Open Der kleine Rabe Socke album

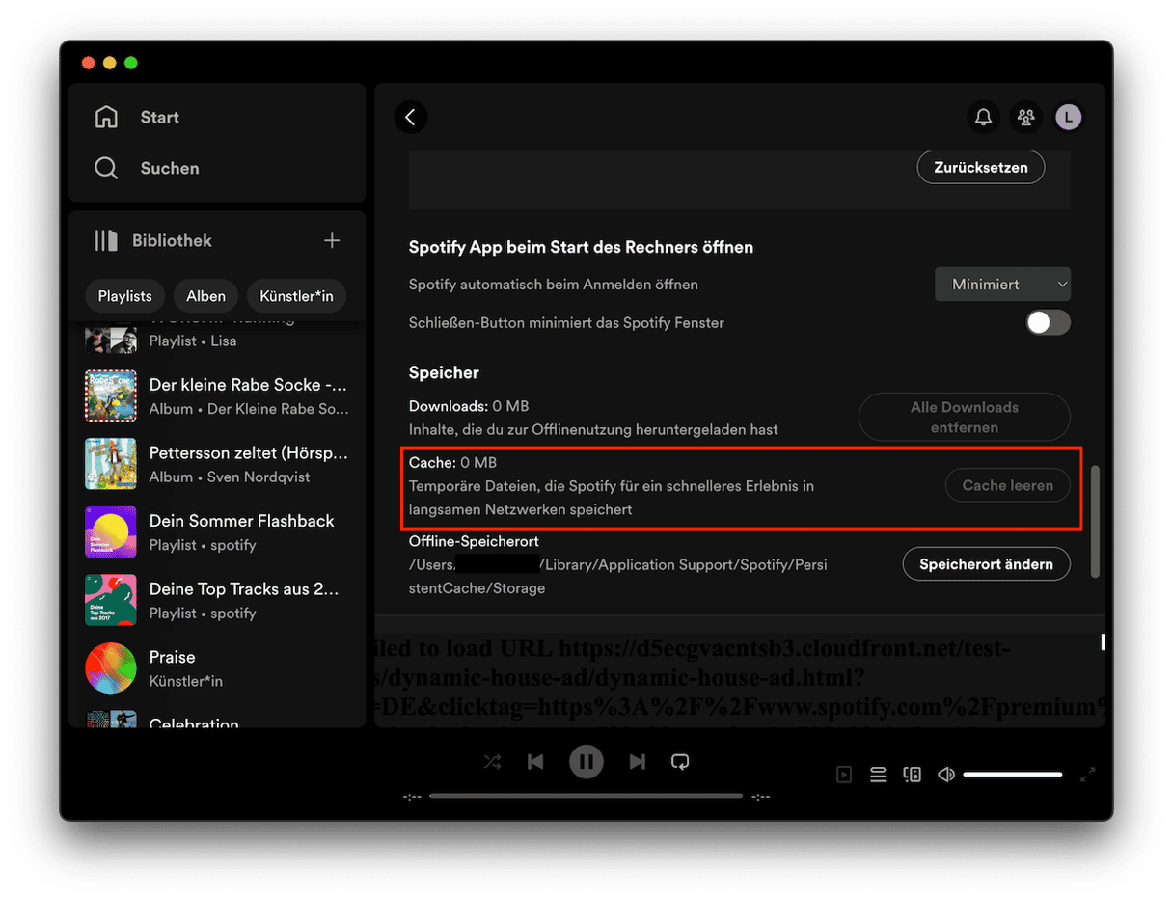[x=218, y=395]
